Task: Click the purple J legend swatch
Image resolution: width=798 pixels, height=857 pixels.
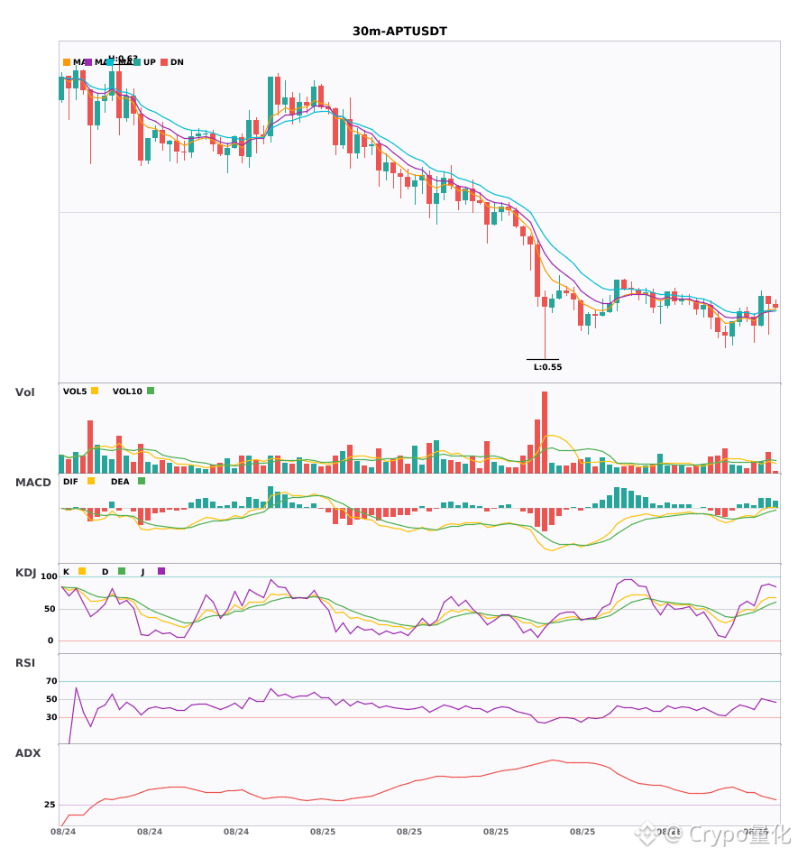Action: pyautogui.click(x=161, y=571)
